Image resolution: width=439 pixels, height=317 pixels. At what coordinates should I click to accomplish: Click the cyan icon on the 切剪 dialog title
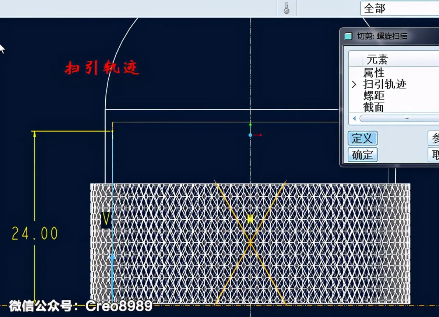[348, 36]
